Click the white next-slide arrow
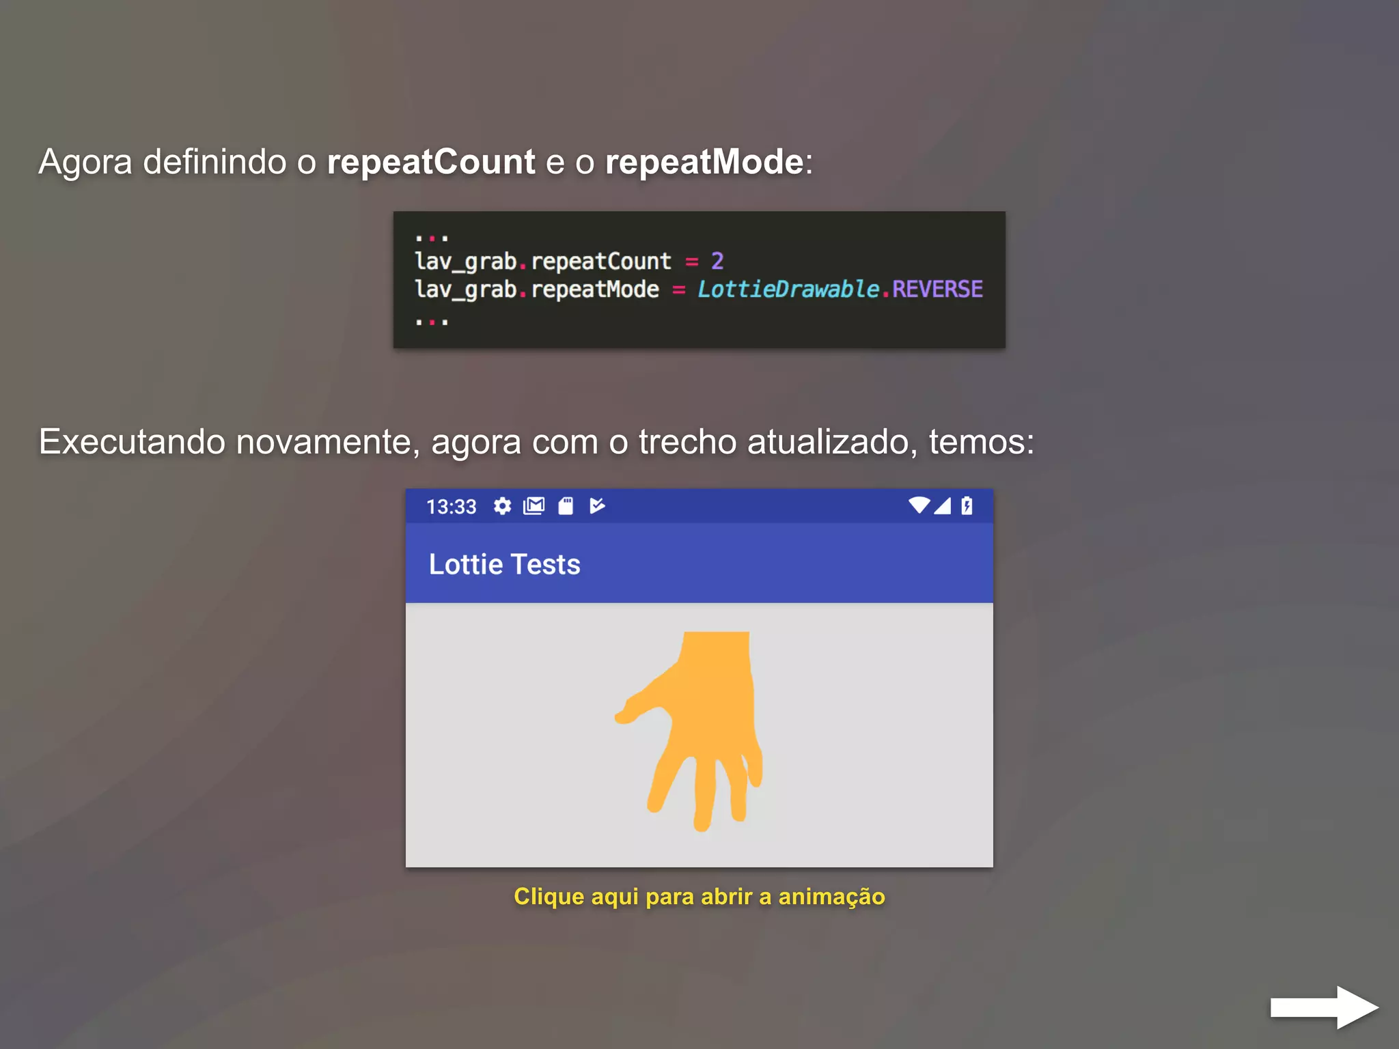Image resolution: width=1399 pixels, height=1049 pixels. tap(1324, 1007)
